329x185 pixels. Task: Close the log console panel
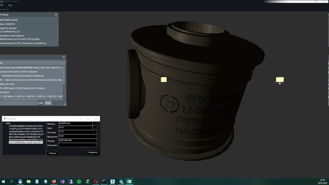pyautogui.click(x=64, y=57)
